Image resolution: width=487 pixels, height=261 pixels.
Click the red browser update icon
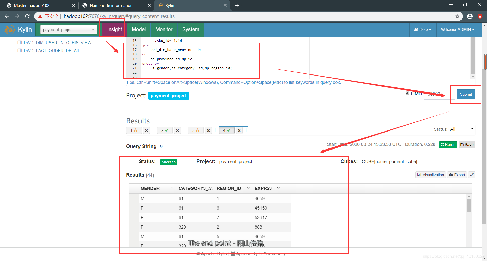tap(480, 16)
